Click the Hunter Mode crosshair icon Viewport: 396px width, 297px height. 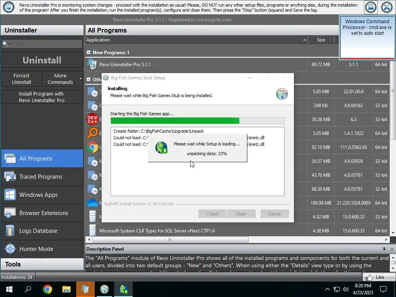point(10,249)
